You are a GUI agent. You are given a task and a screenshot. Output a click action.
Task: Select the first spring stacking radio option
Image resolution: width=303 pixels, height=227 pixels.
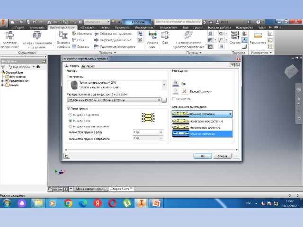[71, 114]
